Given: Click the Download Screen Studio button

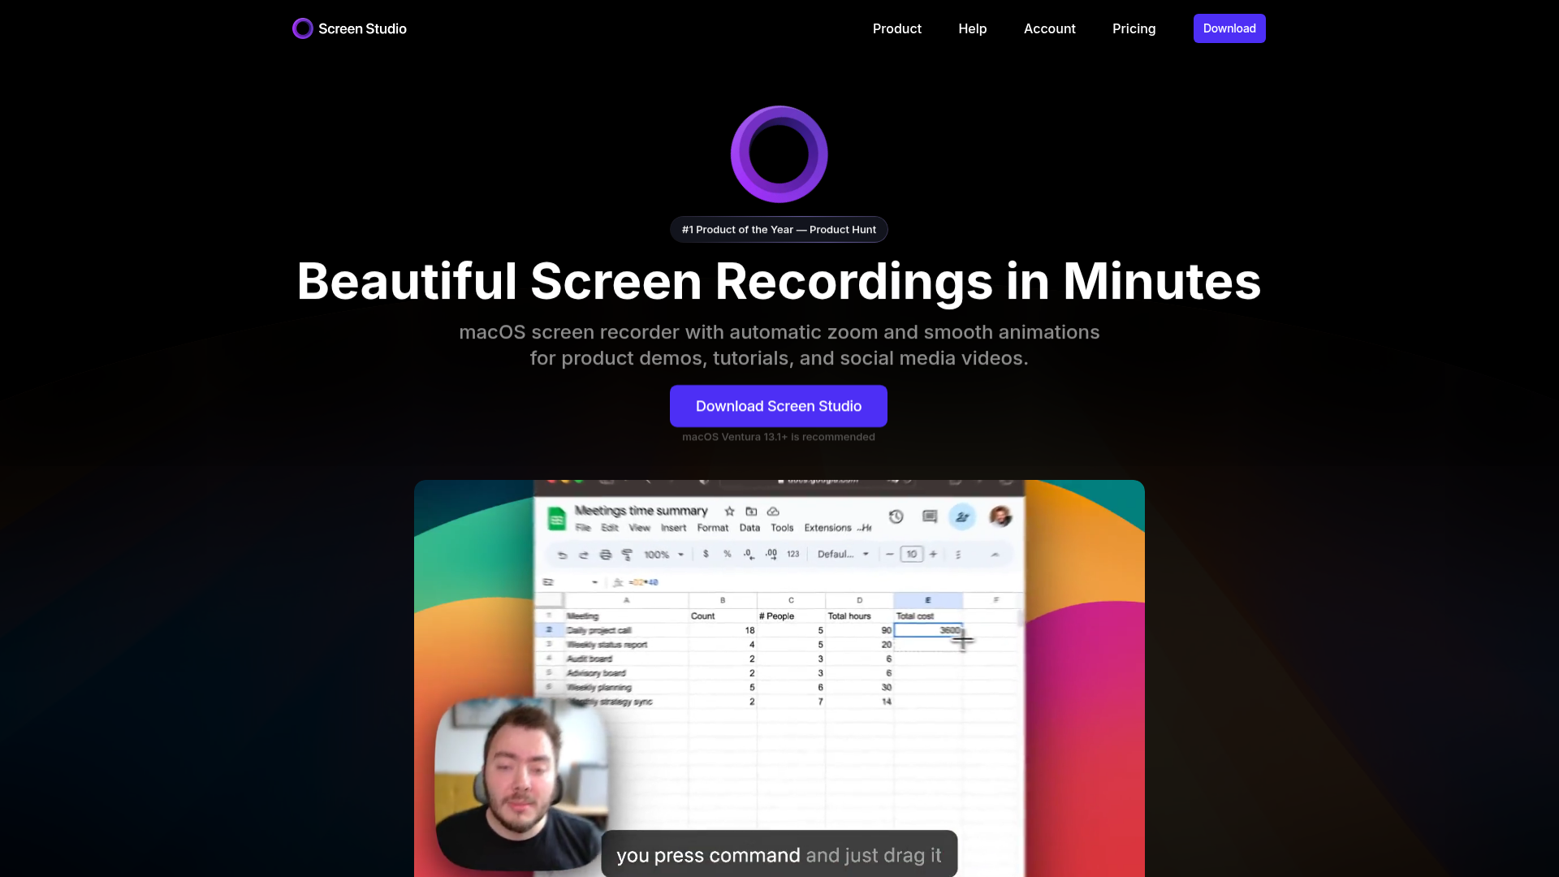Looking at the screenshot, I should (x=779, y=406).
